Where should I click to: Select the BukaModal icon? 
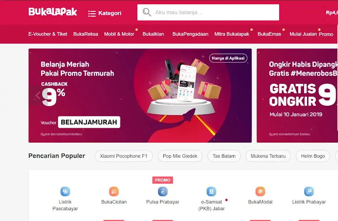[260, 191]
